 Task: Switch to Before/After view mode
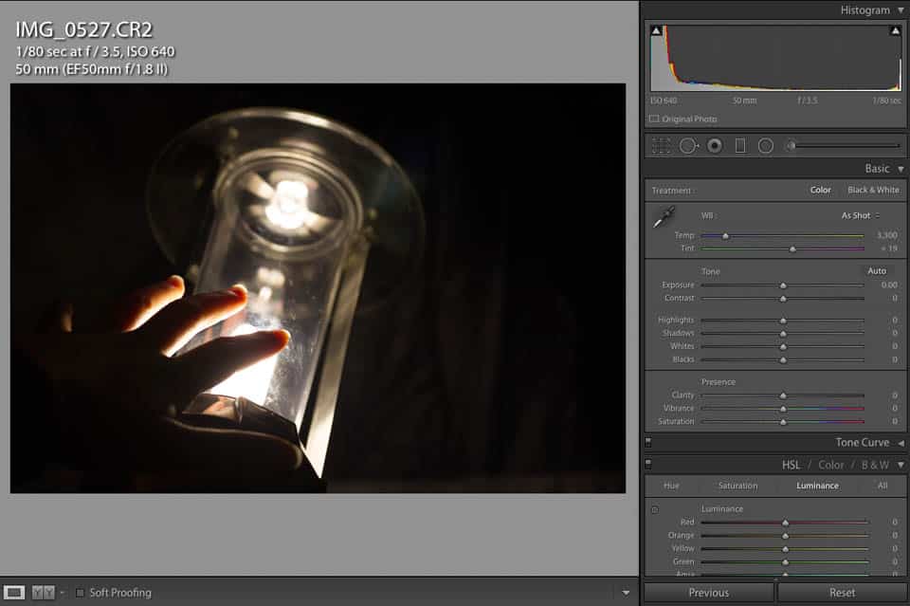tap(44, 592)
